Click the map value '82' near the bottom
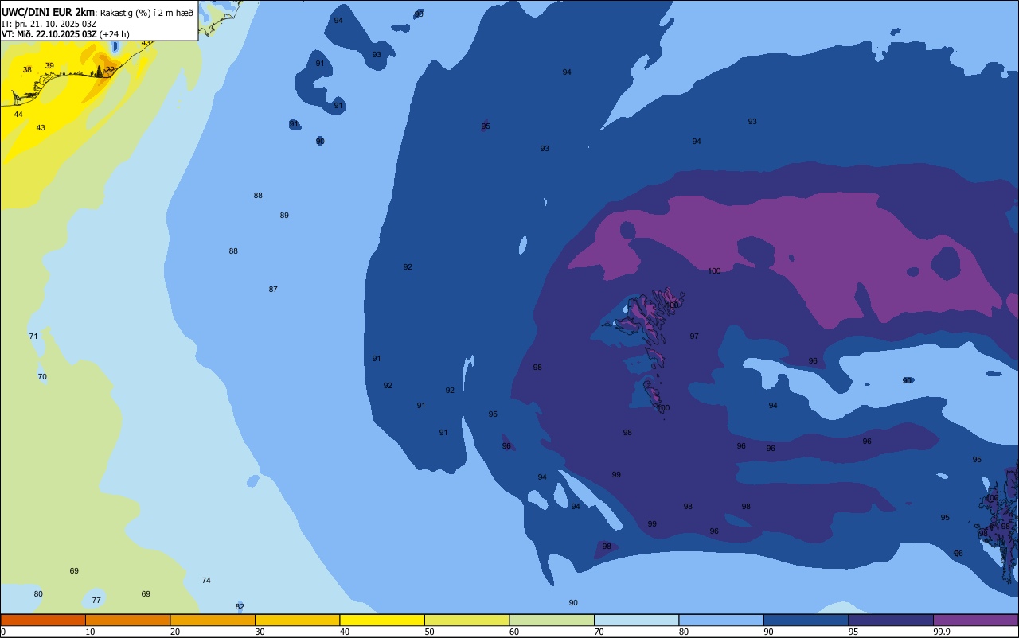 240,607
